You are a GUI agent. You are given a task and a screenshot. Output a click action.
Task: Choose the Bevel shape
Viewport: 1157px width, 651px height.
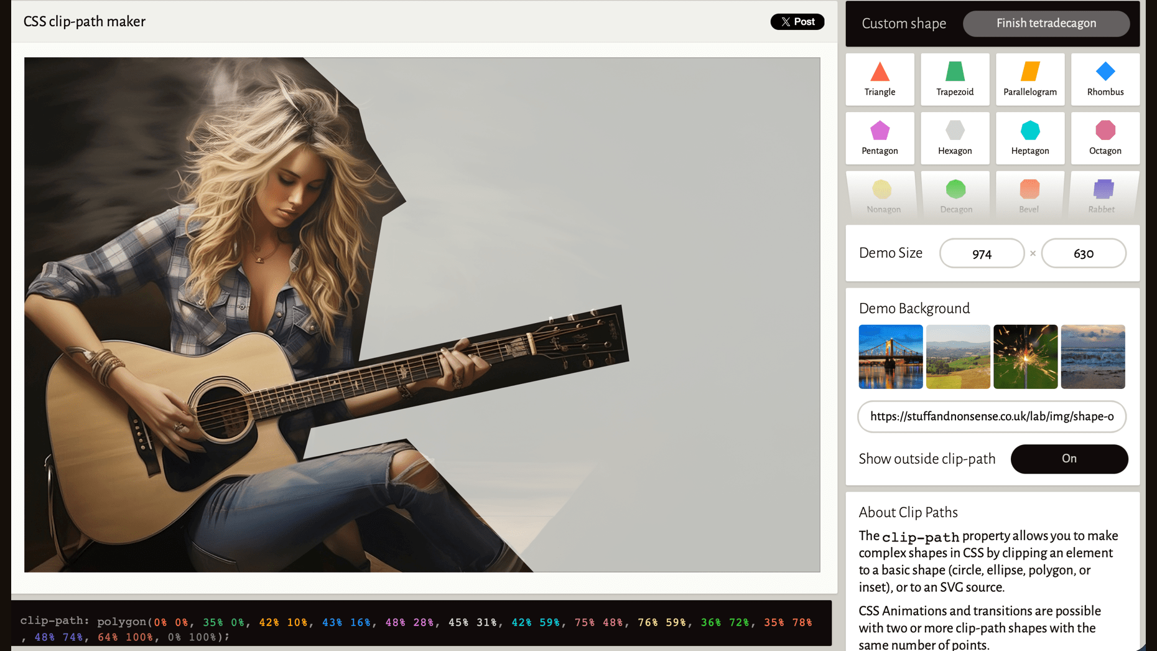point(1029,196)
